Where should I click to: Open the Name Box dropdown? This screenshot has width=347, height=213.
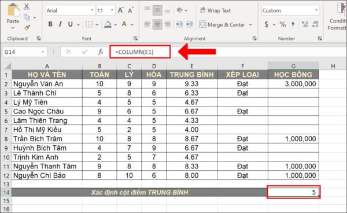click(43, 52)
